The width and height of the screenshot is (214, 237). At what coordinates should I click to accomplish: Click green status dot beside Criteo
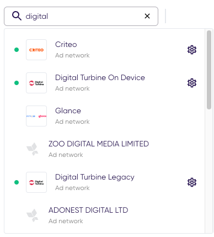click(17, 50)
